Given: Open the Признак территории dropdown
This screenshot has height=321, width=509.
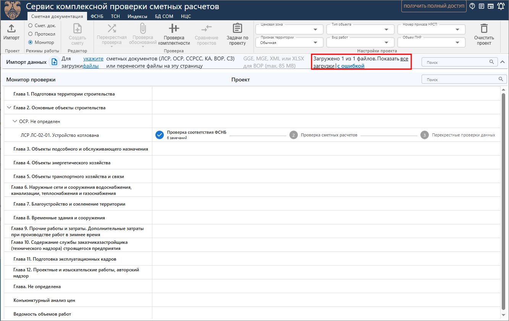Looking at the screenshot, I should point(289,42).
